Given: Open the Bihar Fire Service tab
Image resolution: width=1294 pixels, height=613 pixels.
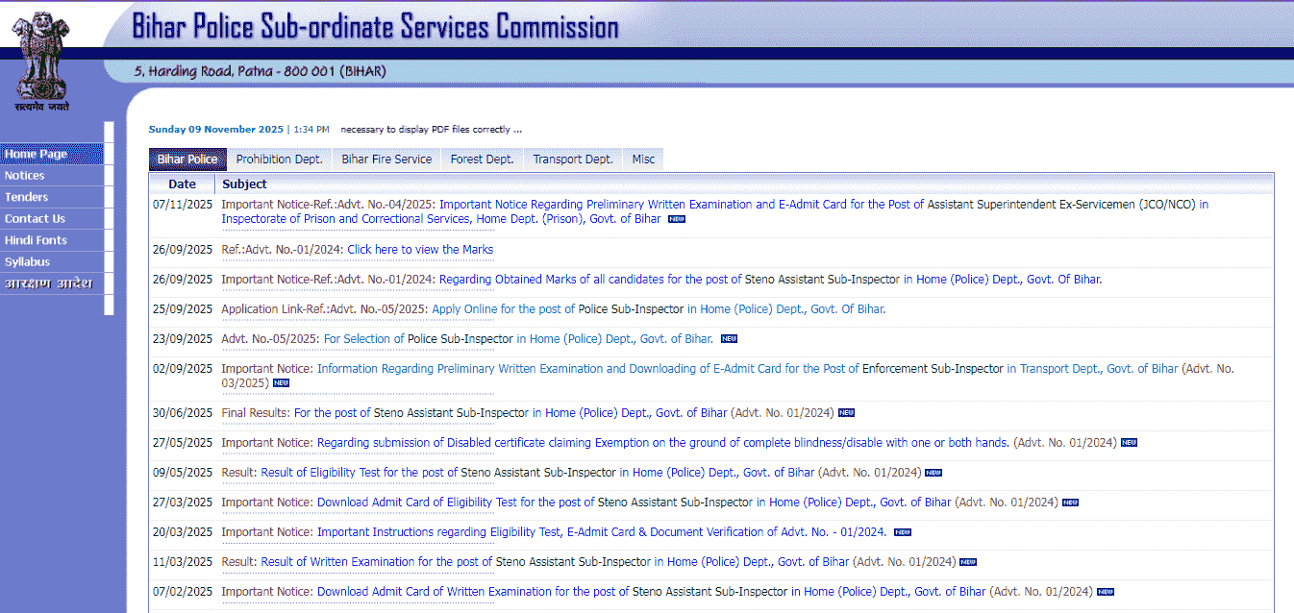Looking at the screenshot, I should pyautogui.click(x=386, y=159).
